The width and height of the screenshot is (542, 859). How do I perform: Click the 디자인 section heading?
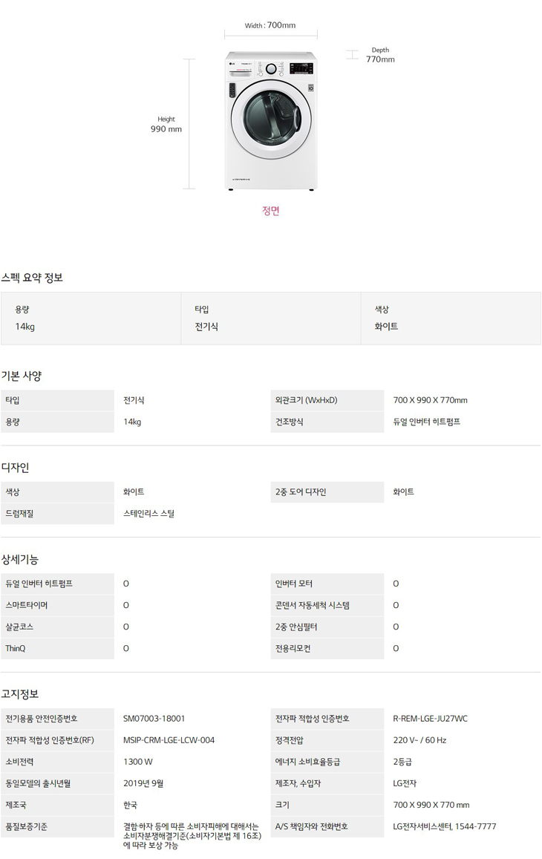[x=15, y=468]
